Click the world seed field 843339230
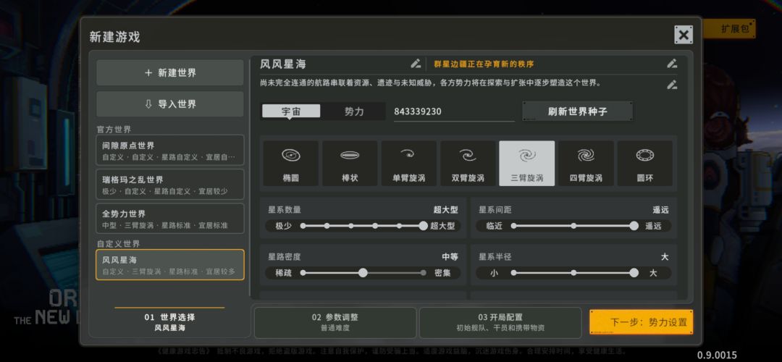782x362 pixels. (x=454, y=111)
